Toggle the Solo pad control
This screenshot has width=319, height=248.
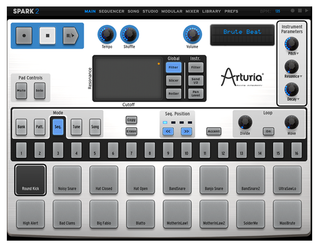(40, 91)
